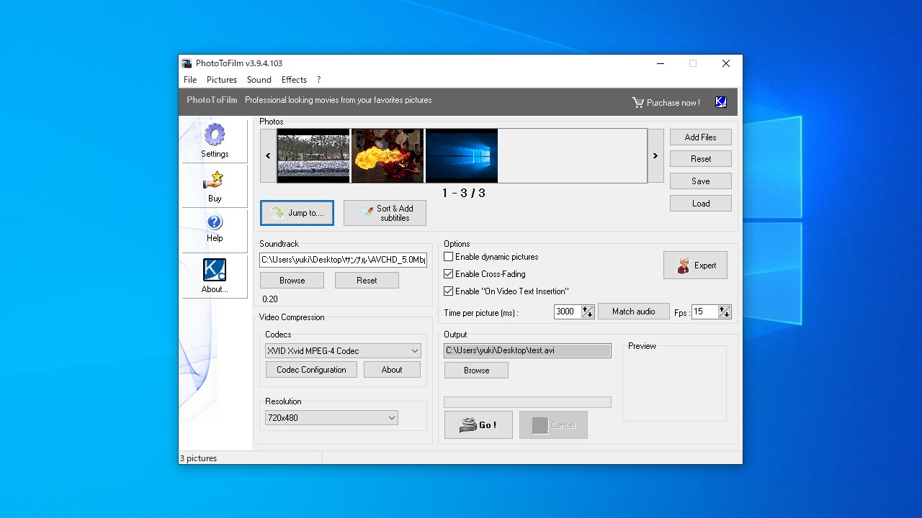Click the Preview panel area
This screenshot has width=922, height=518.
pos(674,383)
